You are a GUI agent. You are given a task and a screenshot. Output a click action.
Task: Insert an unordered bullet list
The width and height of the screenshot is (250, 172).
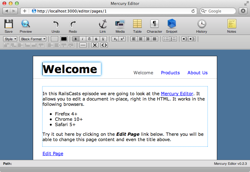pyautogui.click(x=166, y=39)
